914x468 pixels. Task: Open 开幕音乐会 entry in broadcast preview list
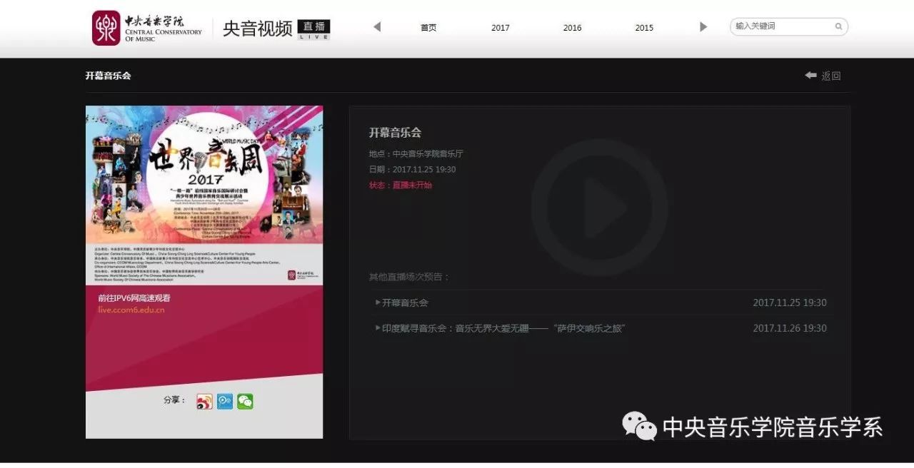coord(405,302)
